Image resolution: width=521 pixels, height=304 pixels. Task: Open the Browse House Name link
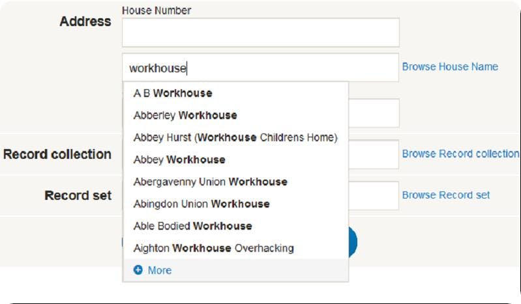450,66
